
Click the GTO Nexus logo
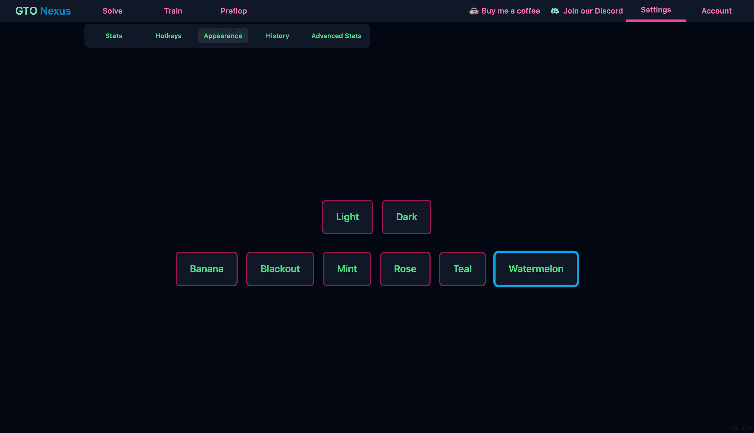(43, 11)
